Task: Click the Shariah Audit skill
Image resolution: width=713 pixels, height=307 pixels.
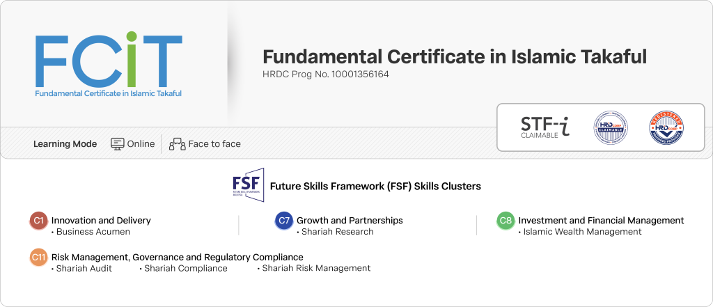Action: (84, 269)
